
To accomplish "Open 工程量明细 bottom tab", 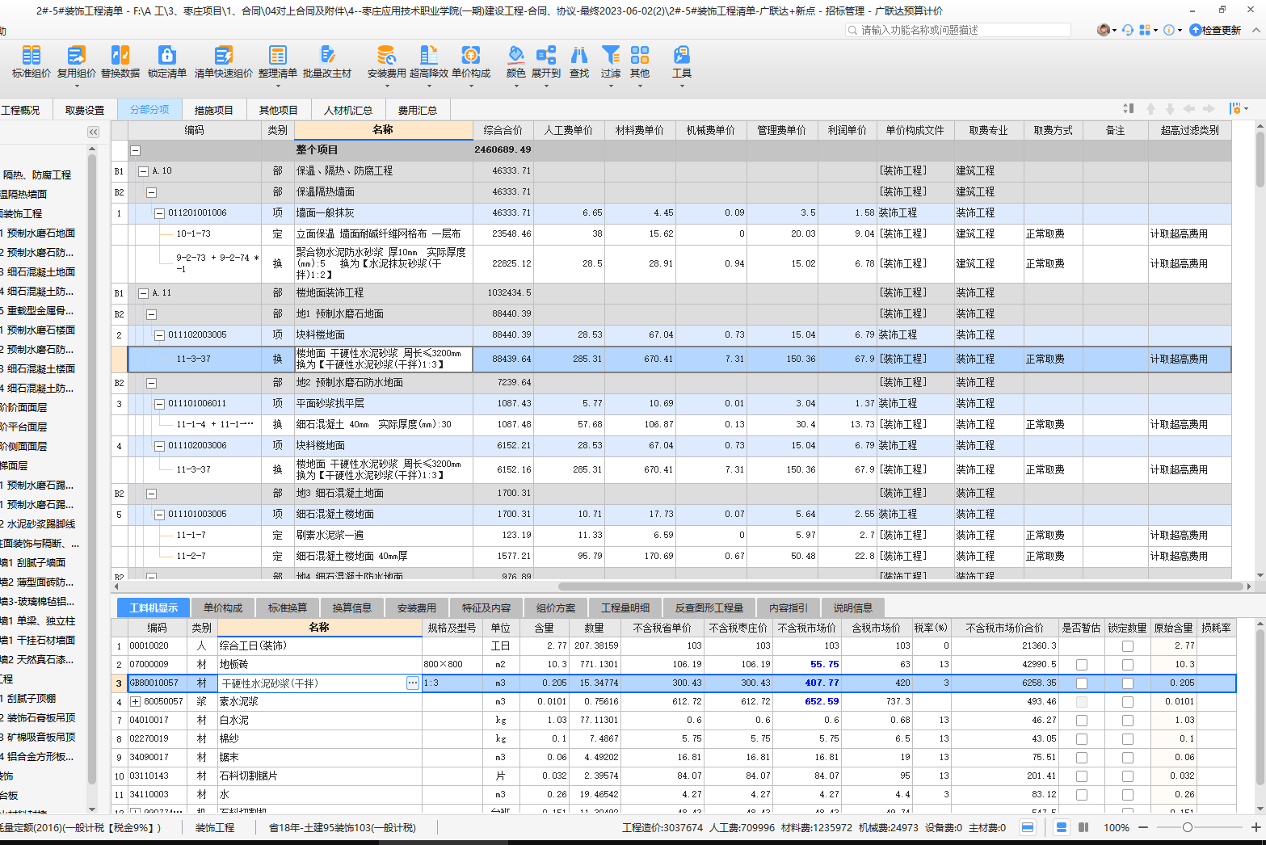I will coord(625,607).
